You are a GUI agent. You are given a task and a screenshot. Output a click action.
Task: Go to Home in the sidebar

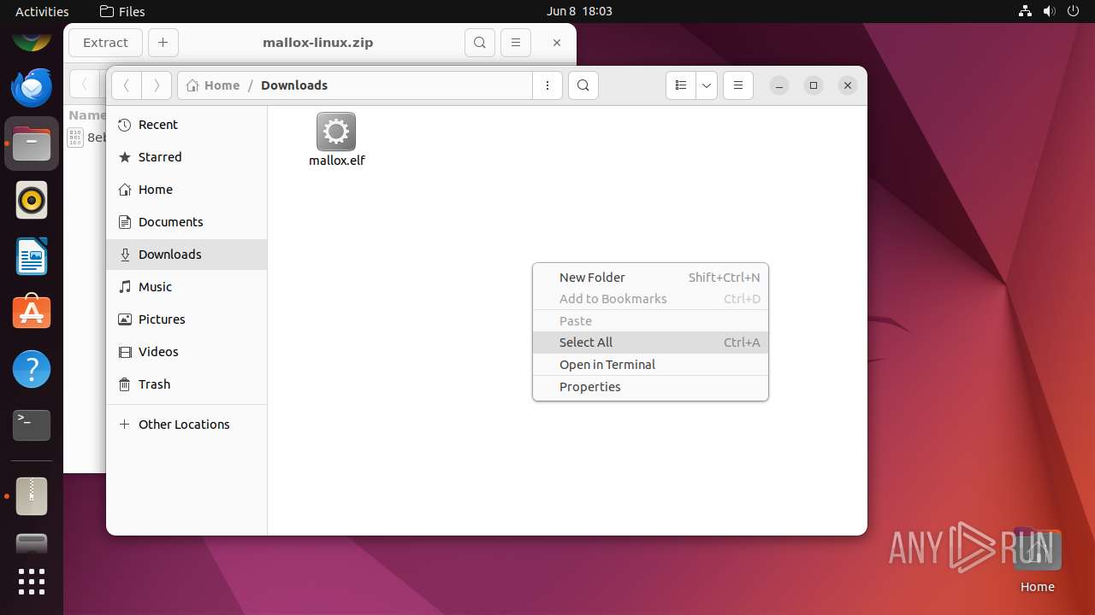click(x=186, y=190)
